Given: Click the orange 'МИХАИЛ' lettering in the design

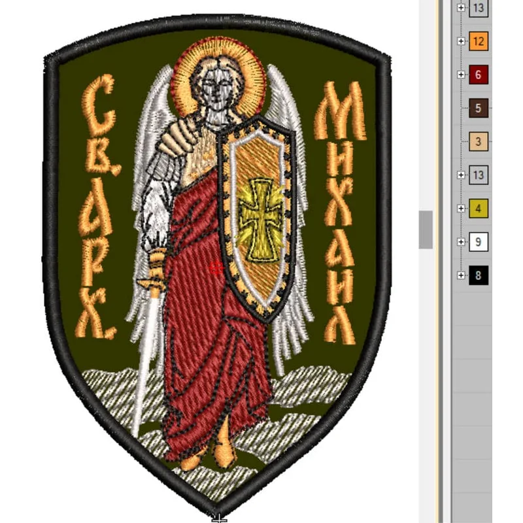Looking at the screenshot, I should (339, 213).
